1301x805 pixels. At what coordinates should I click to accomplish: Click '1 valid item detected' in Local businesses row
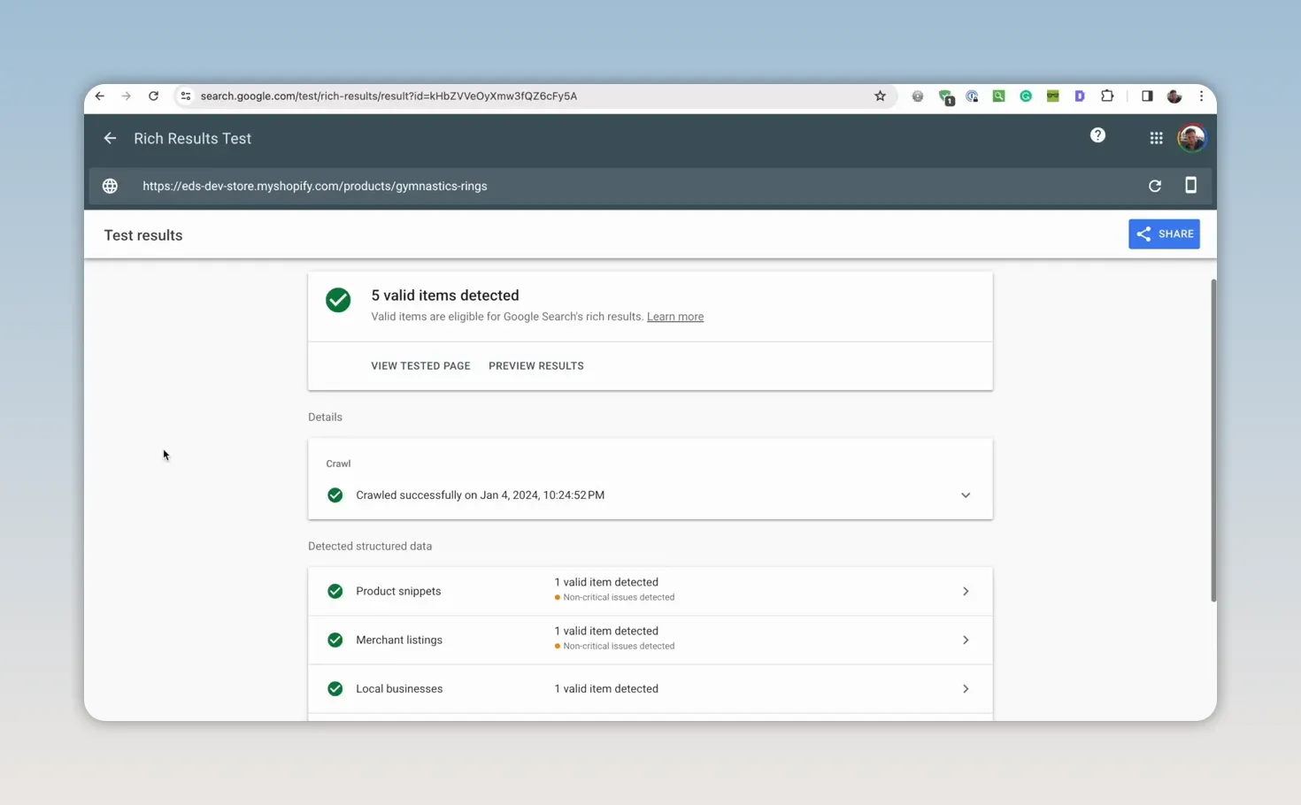click(606, 688)
